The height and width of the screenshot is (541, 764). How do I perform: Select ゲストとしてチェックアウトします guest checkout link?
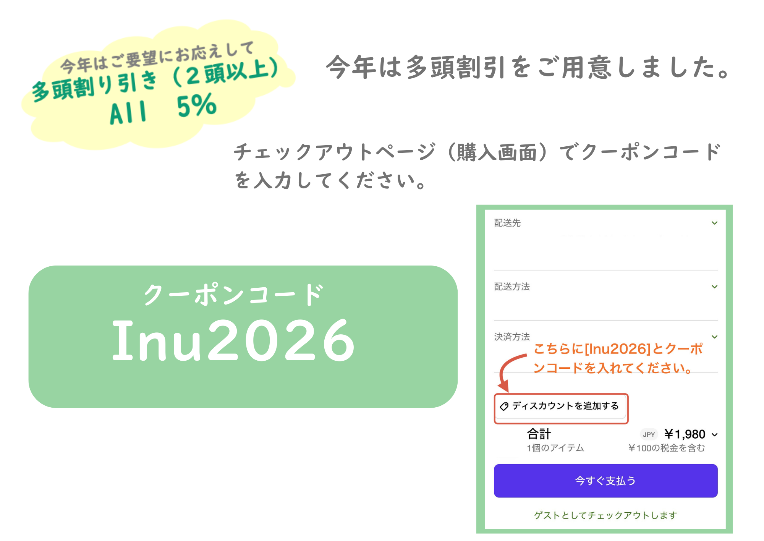(605, 515)
